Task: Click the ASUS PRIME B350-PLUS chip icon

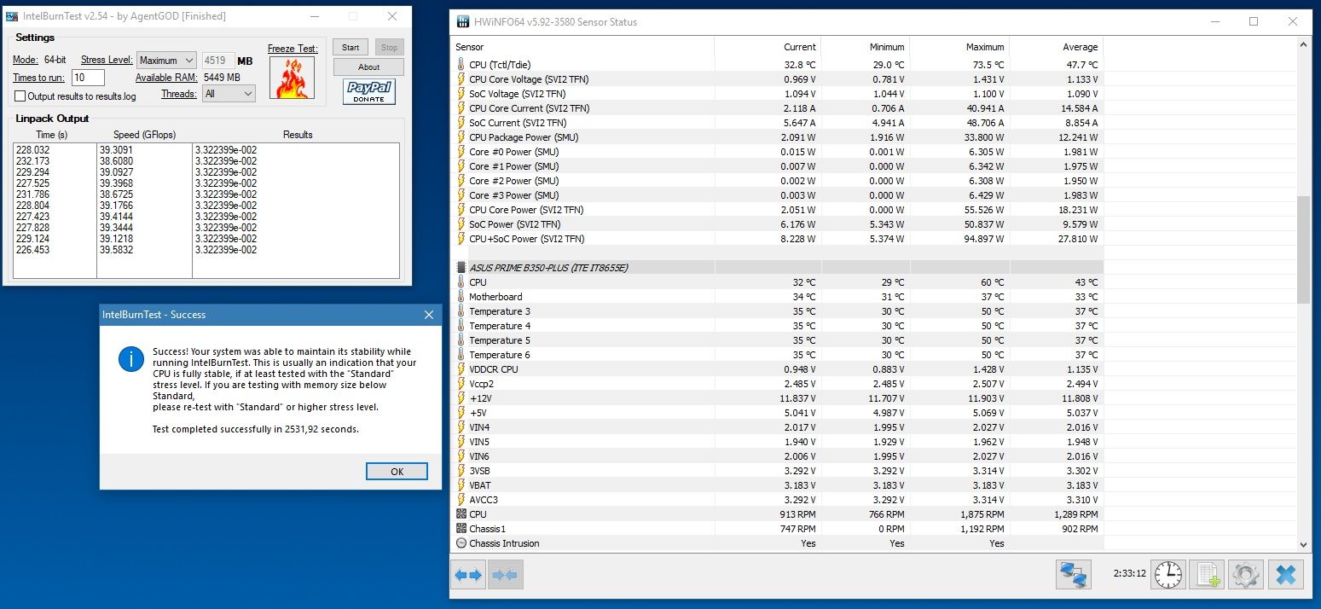Action: (x=461, y=268)
